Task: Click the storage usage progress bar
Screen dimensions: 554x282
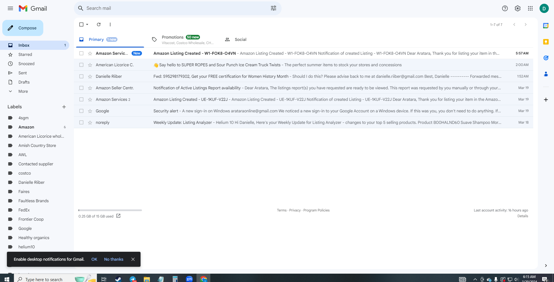Action: click(x=110, y=210)
